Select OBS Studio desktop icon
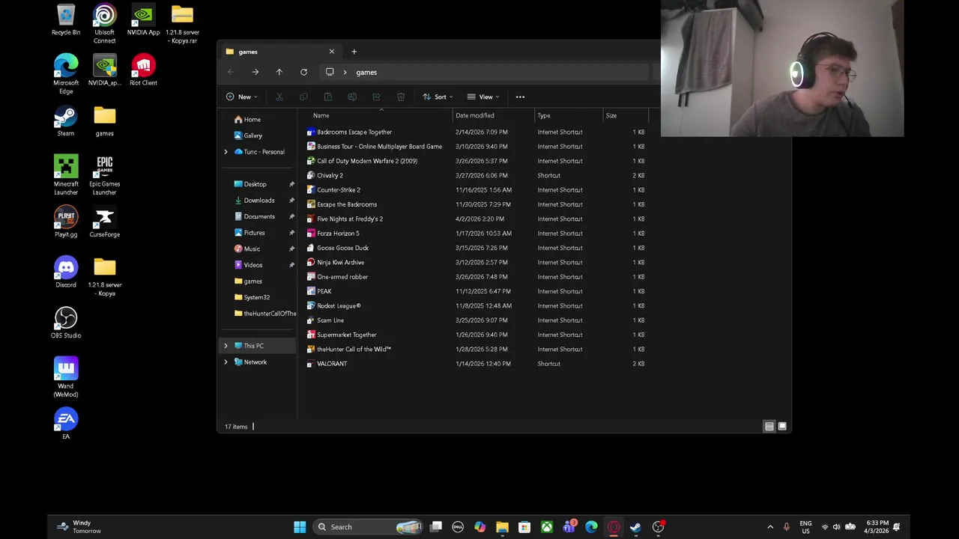The height and width of the screenshot is (539, 959). pos(66,323)
